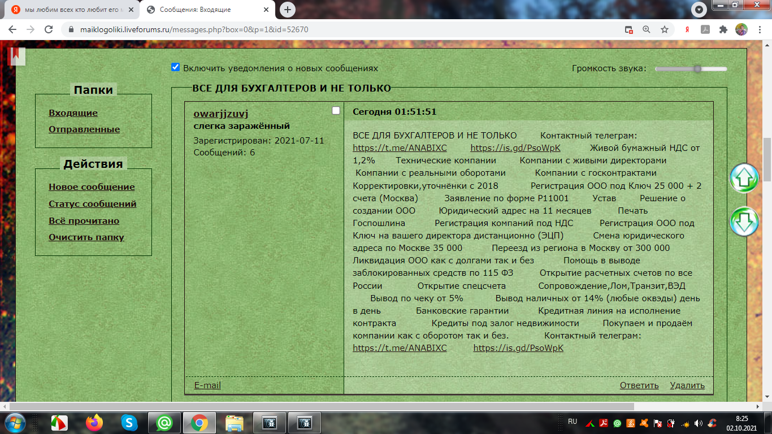Open the Chrome three-dot menu
Image resolution: width=772 pixels, height=434 pixels.
pos(760,29)
